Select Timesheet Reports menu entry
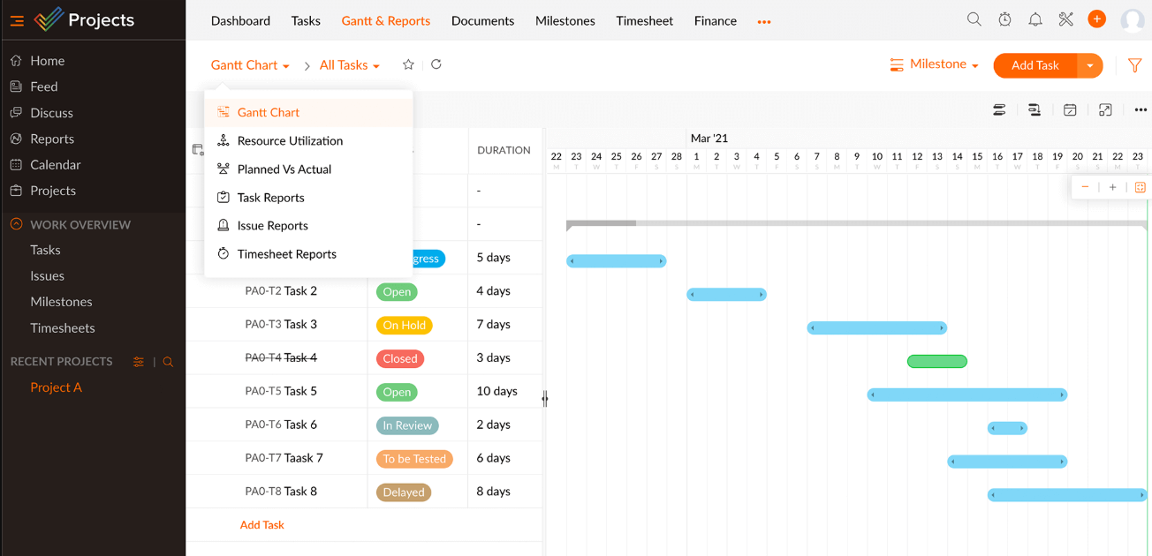This screenshot has width=1152, height=556. (x=308, y=253)
